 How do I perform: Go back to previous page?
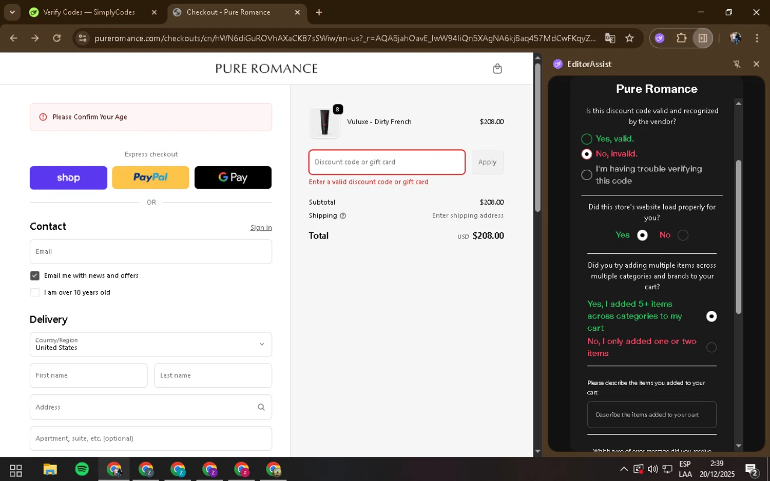(14, 38)
